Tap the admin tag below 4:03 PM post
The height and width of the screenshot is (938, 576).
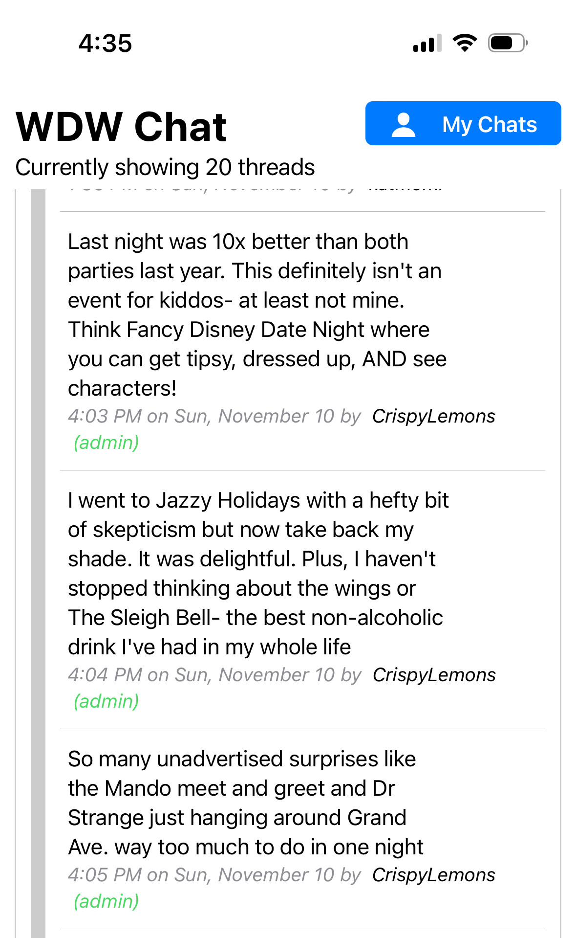coord(107,443)
